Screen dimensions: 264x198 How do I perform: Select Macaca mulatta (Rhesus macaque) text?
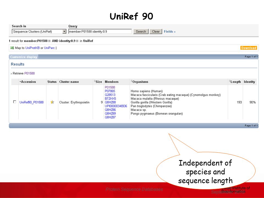tap(155, 98)
